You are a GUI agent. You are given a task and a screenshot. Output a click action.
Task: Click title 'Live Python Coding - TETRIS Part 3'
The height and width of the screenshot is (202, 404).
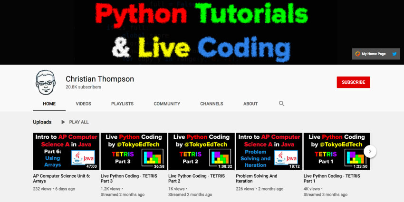click(x=129, y=179)
